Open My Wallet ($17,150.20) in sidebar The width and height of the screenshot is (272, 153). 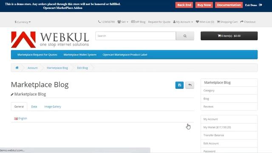(229, 127)
